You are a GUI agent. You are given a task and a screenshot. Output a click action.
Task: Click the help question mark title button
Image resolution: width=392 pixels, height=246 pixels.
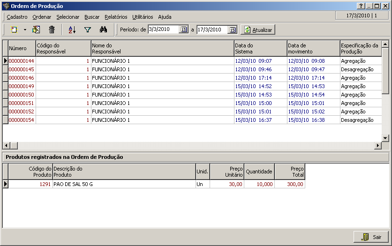361,6
